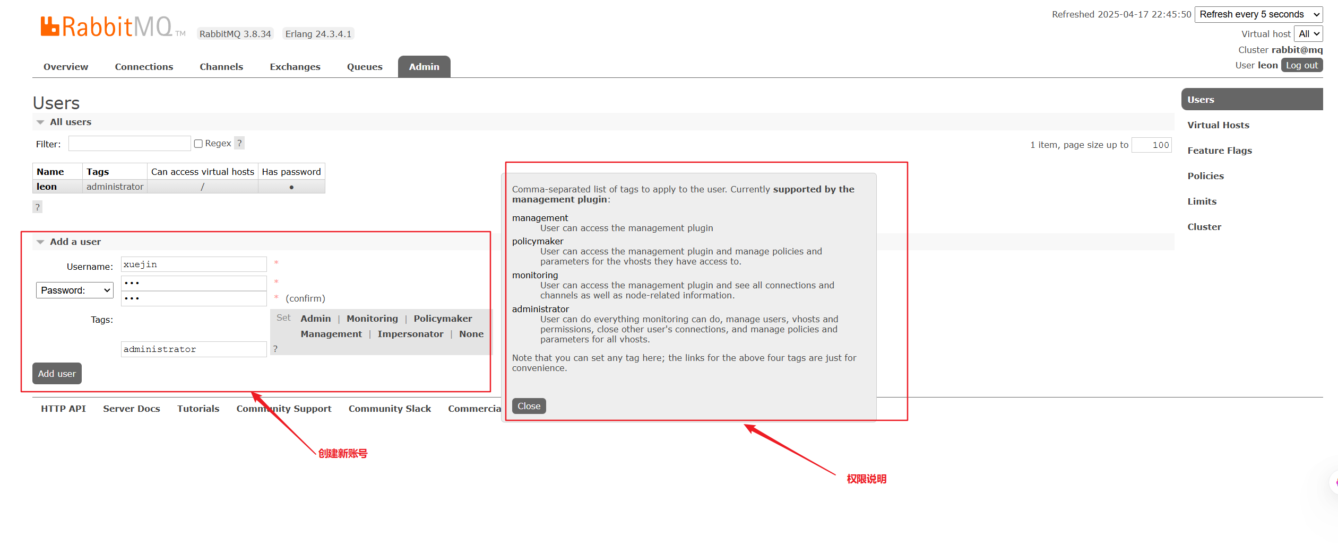Viewport: 1338px width, 556px height.
Task: Collapse the Add a user section
Action: (40, 242)
